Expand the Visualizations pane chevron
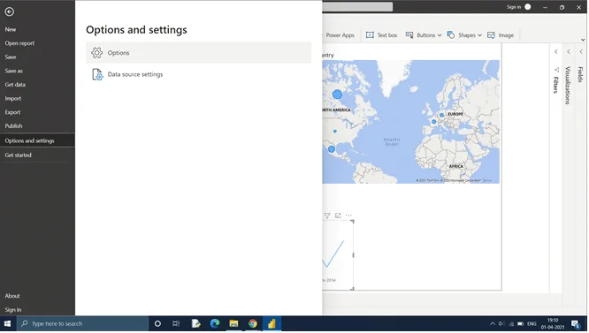Viewport: 589px width, 333px height. (x=570, y=52)
